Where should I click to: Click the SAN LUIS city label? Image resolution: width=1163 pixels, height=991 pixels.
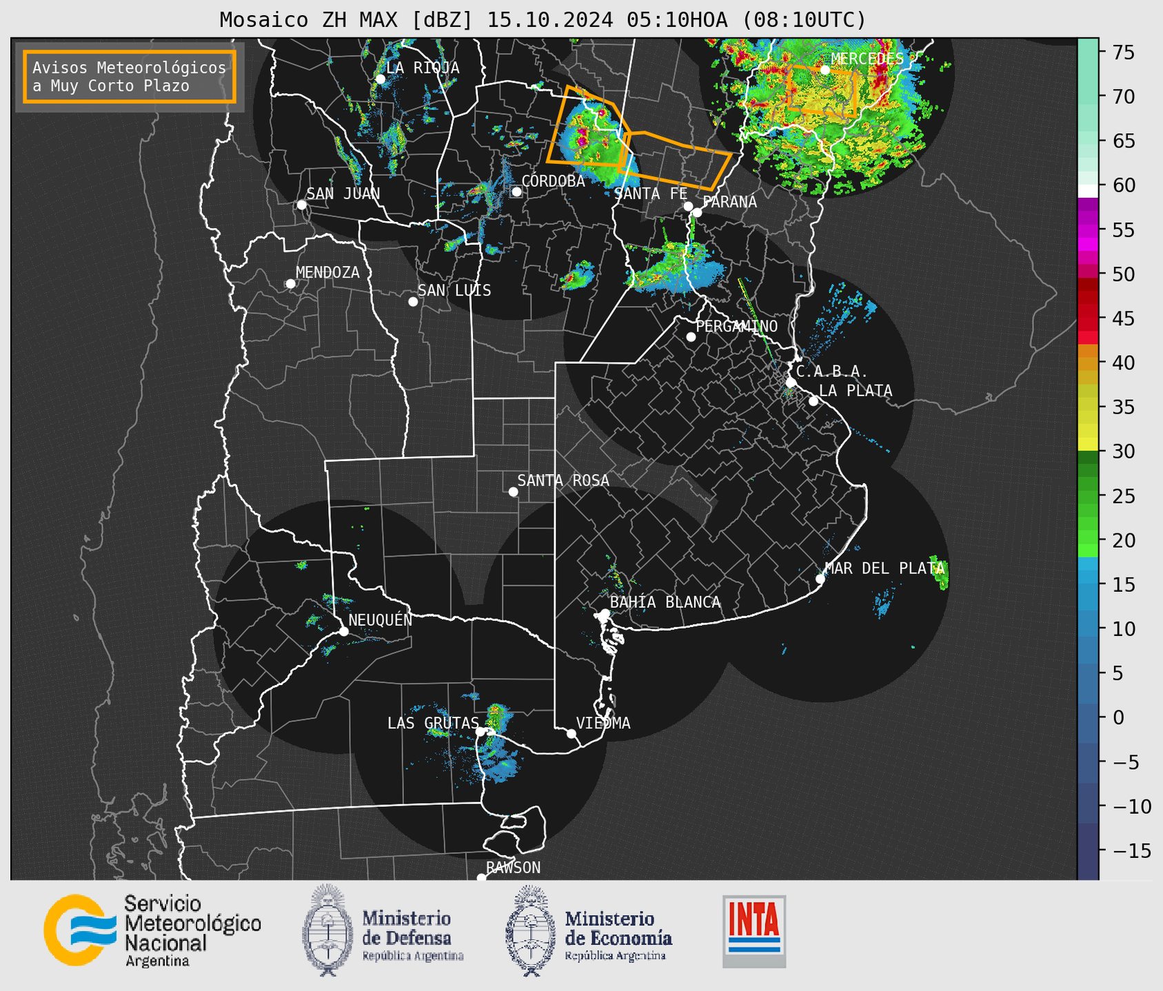pyautogui.click(x=454, y=290)
